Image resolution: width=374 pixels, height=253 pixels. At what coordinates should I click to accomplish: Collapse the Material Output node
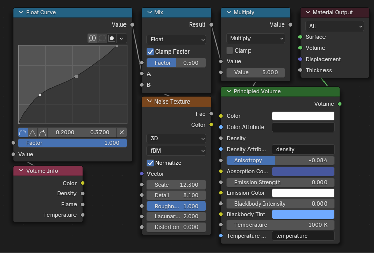308,12
